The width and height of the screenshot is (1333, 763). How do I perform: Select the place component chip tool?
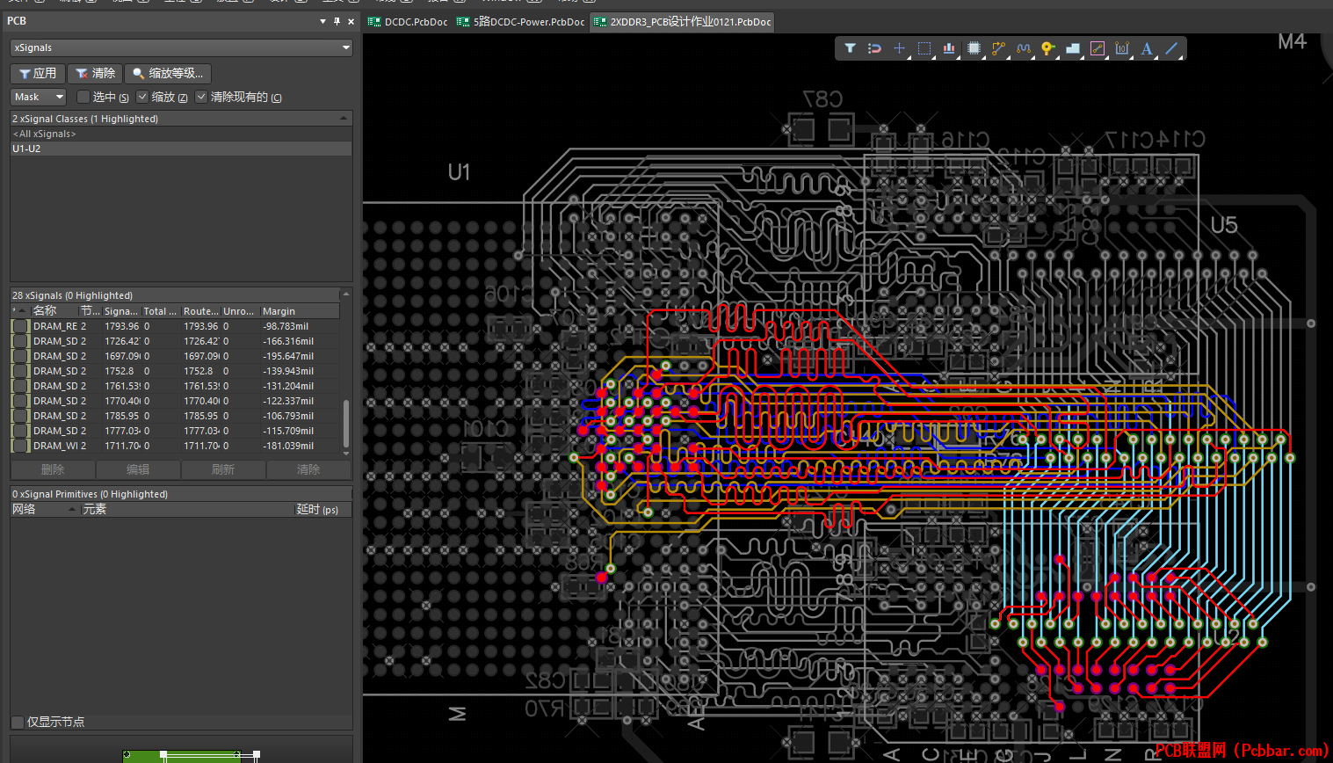coord(974,49)
